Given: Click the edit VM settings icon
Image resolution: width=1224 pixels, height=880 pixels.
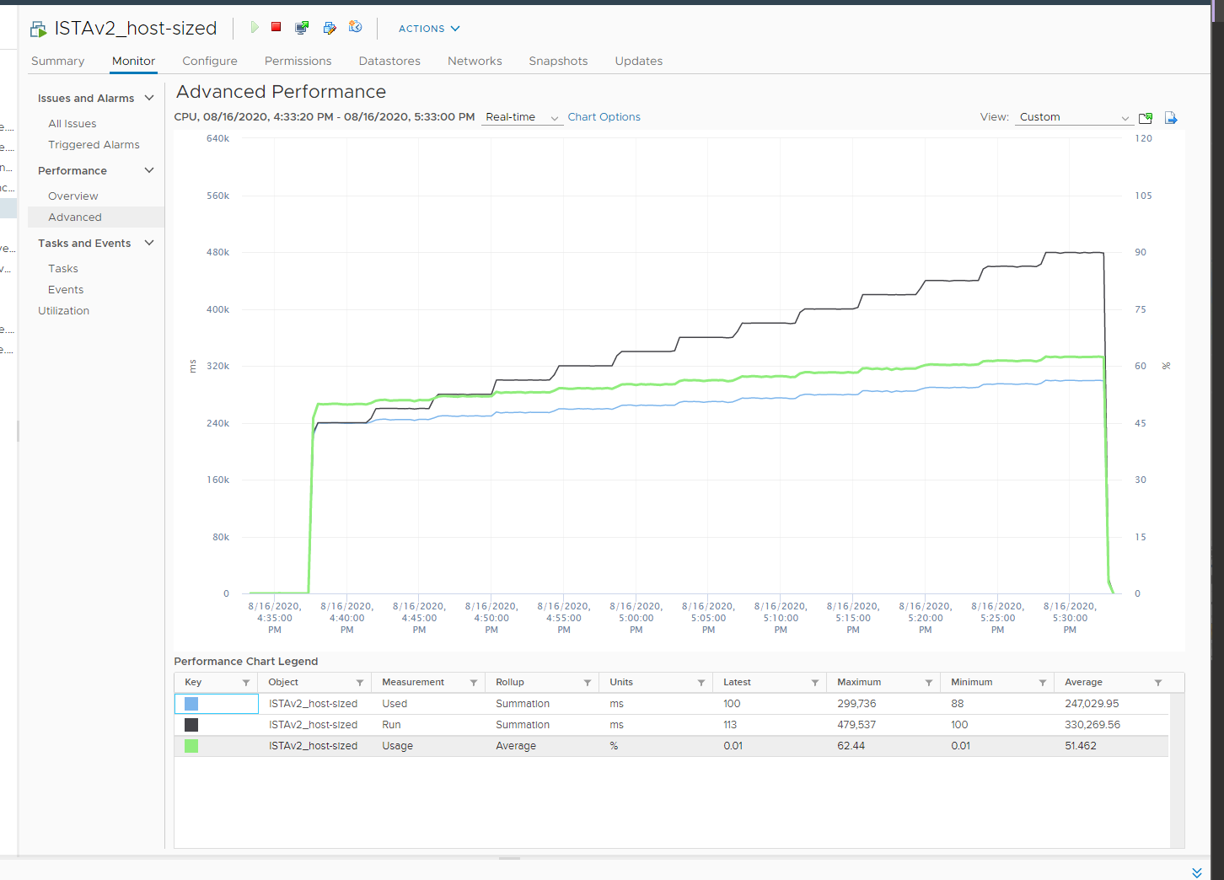Looking at the screenshot, I should pos(330,28).
